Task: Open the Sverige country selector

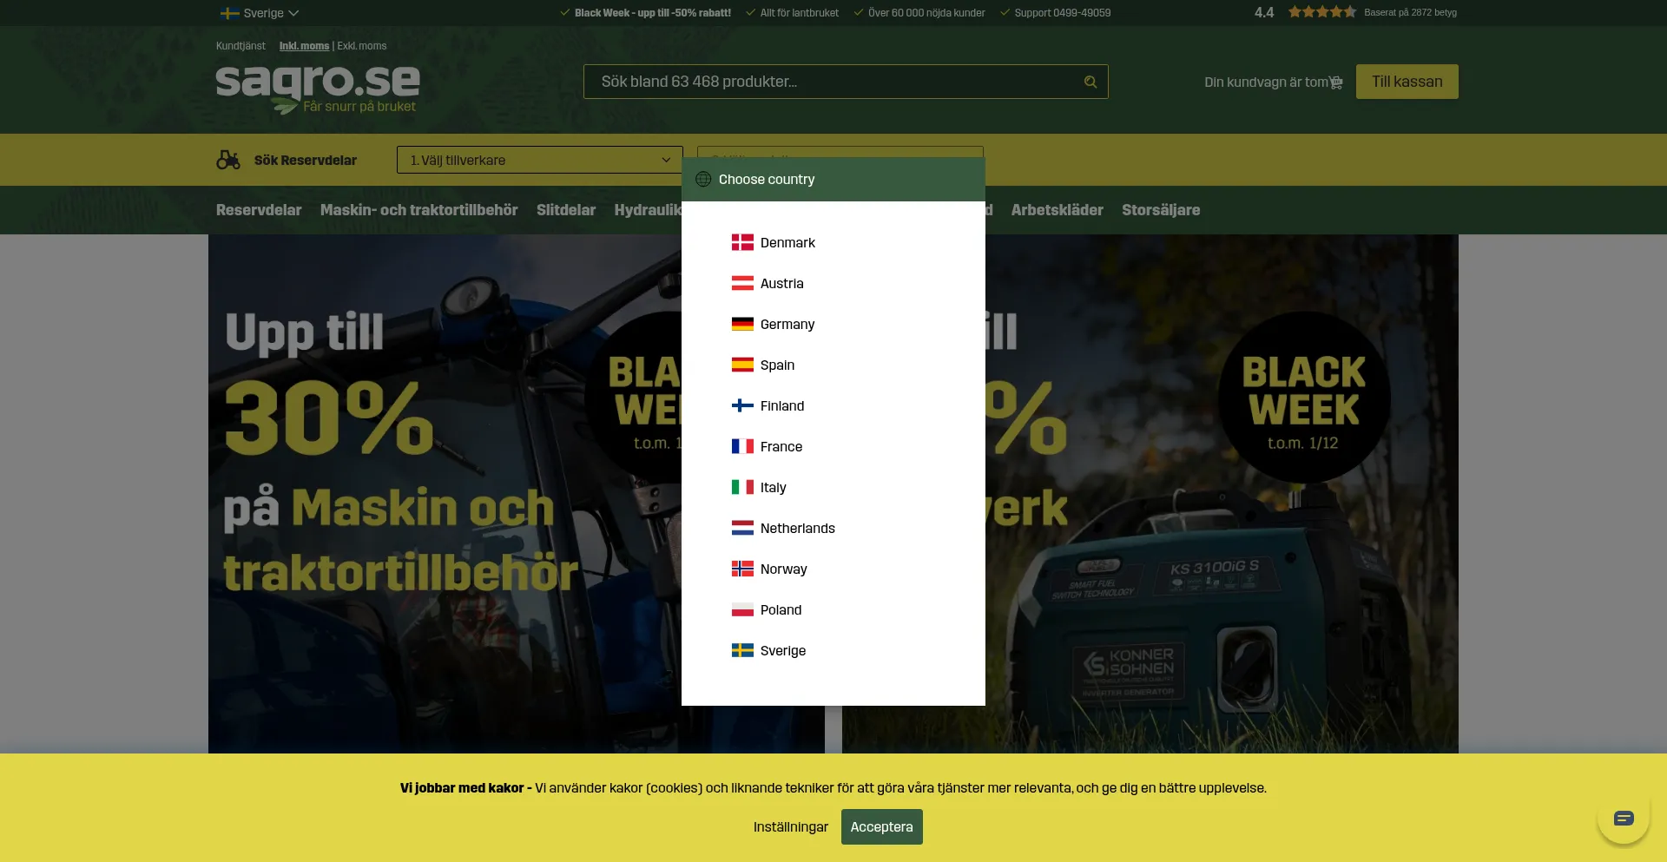Action: click(260, 13)
